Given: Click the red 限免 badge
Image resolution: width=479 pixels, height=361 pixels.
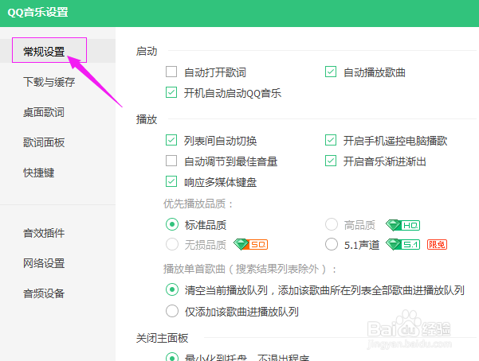Looking at the screenshot, I should 437,245.
